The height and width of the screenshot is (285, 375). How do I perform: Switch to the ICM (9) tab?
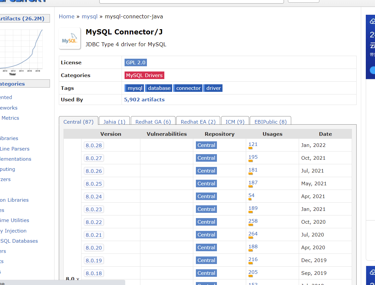(x=235, y=121)
